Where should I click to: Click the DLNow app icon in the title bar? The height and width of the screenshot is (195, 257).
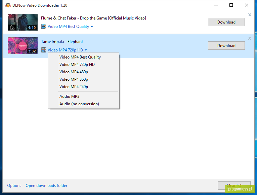pos(8,5)
